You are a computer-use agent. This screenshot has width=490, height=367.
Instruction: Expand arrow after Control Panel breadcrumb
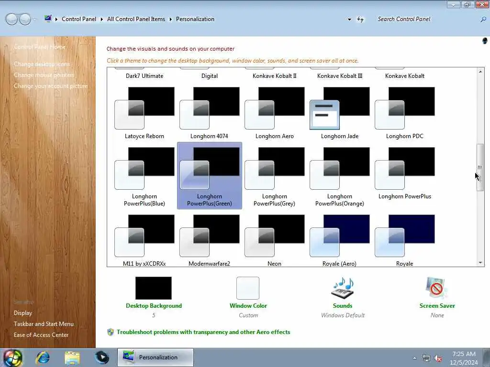(x=102, y=19)
